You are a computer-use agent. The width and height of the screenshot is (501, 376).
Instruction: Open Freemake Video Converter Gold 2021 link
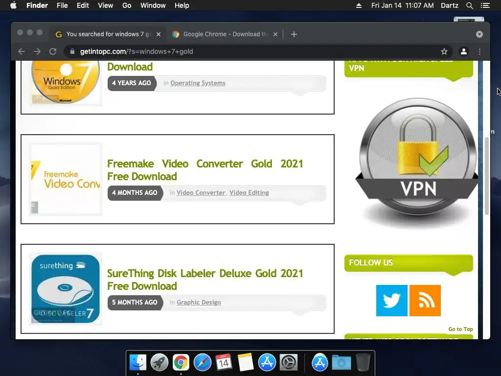(205, 170)
